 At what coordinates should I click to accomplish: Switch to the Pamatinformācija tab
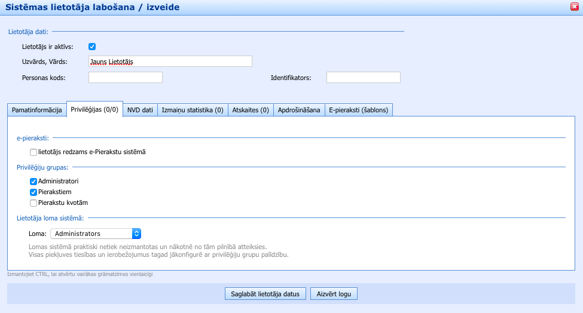tap(37, 110)
